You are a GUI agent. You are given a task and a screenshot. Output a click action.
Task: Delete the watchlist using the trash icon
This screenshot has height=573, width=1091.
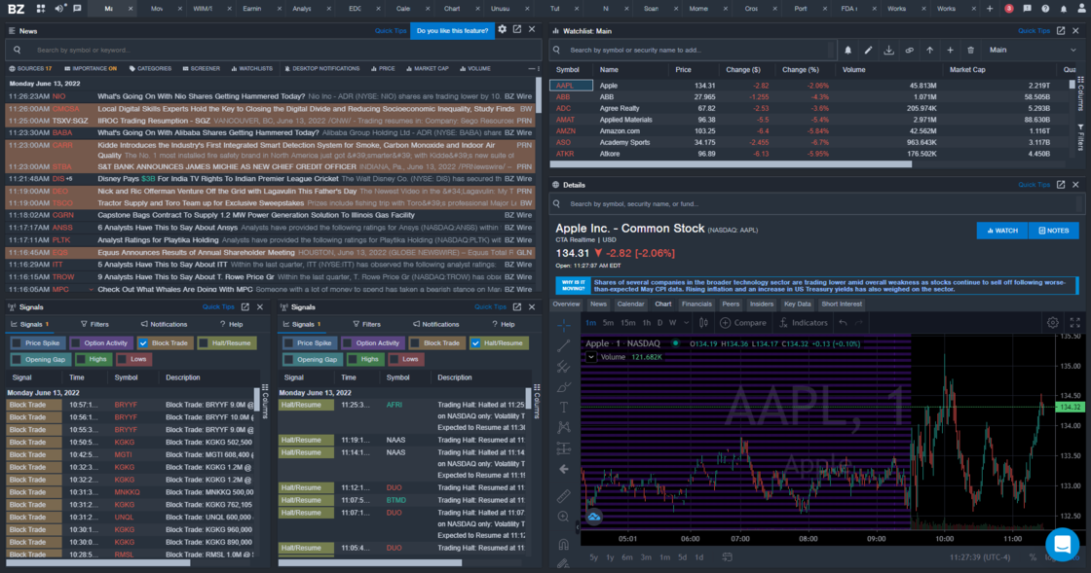[x=971, y=49]
